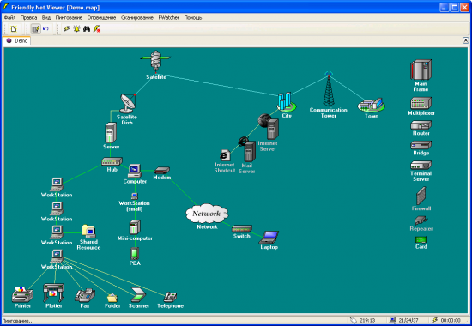Select the Firewall icon
The image size is (472, 326).
(421, 196)
